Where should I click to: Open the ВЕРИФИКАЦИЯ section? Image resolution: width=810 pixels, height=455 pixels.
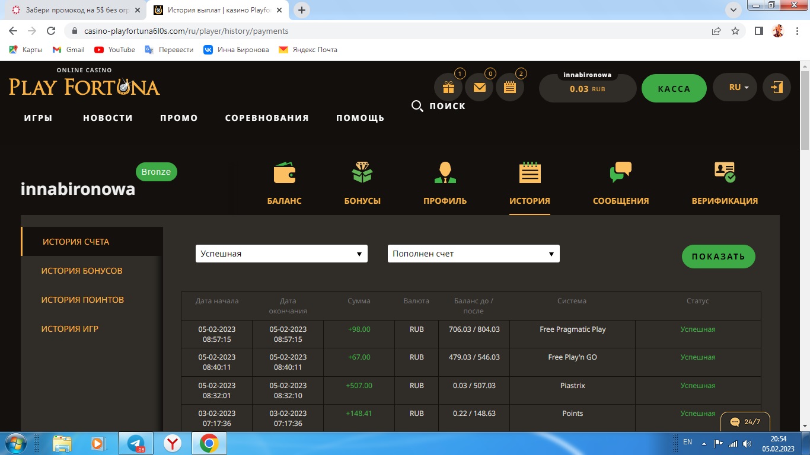click(x=725, y=183)
